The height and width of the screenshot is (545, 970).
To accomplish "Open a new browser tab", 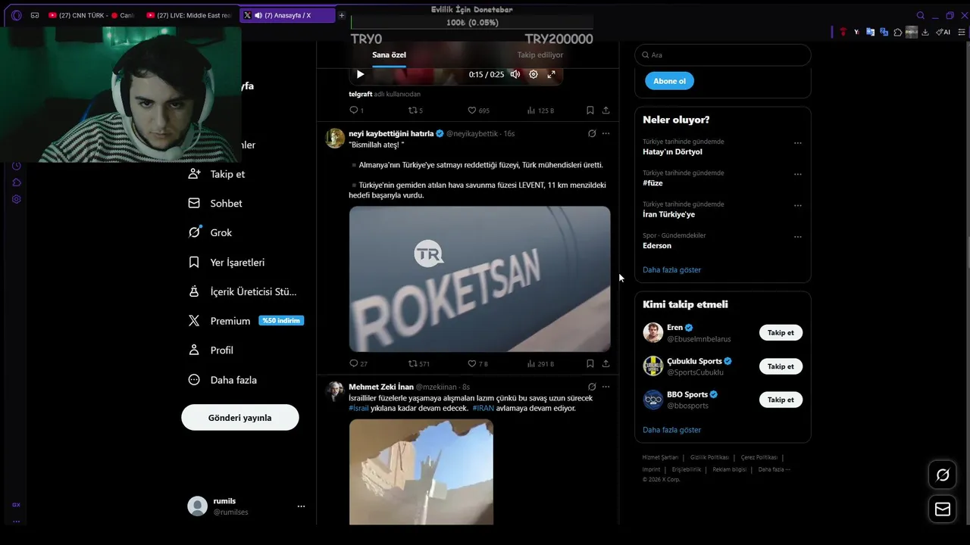I will (342, 15).
